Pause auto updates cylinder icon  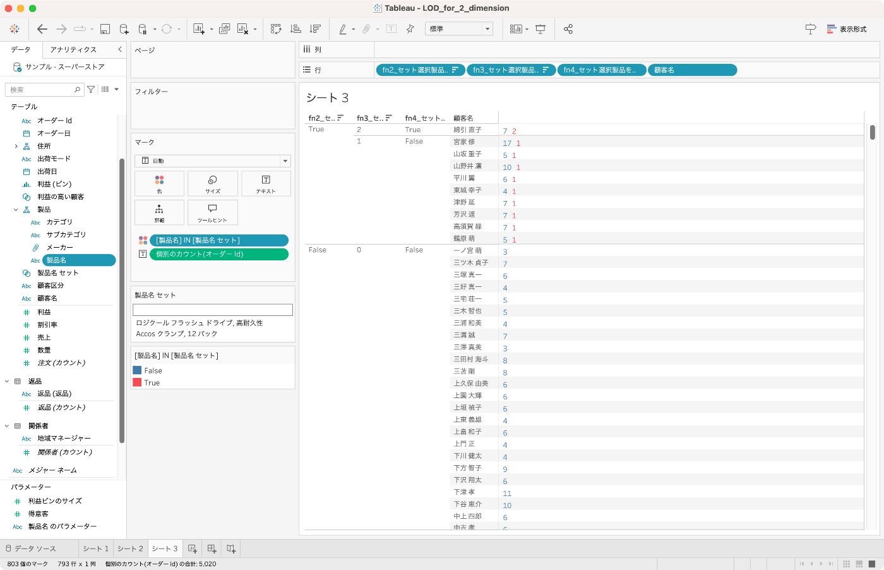tap(143, 29)
